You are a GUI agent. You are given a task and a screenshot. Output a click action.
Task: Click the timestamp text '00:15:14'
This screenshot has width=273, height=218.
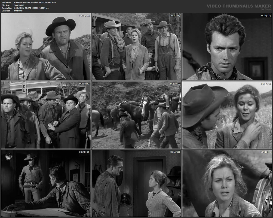(266, 16)
